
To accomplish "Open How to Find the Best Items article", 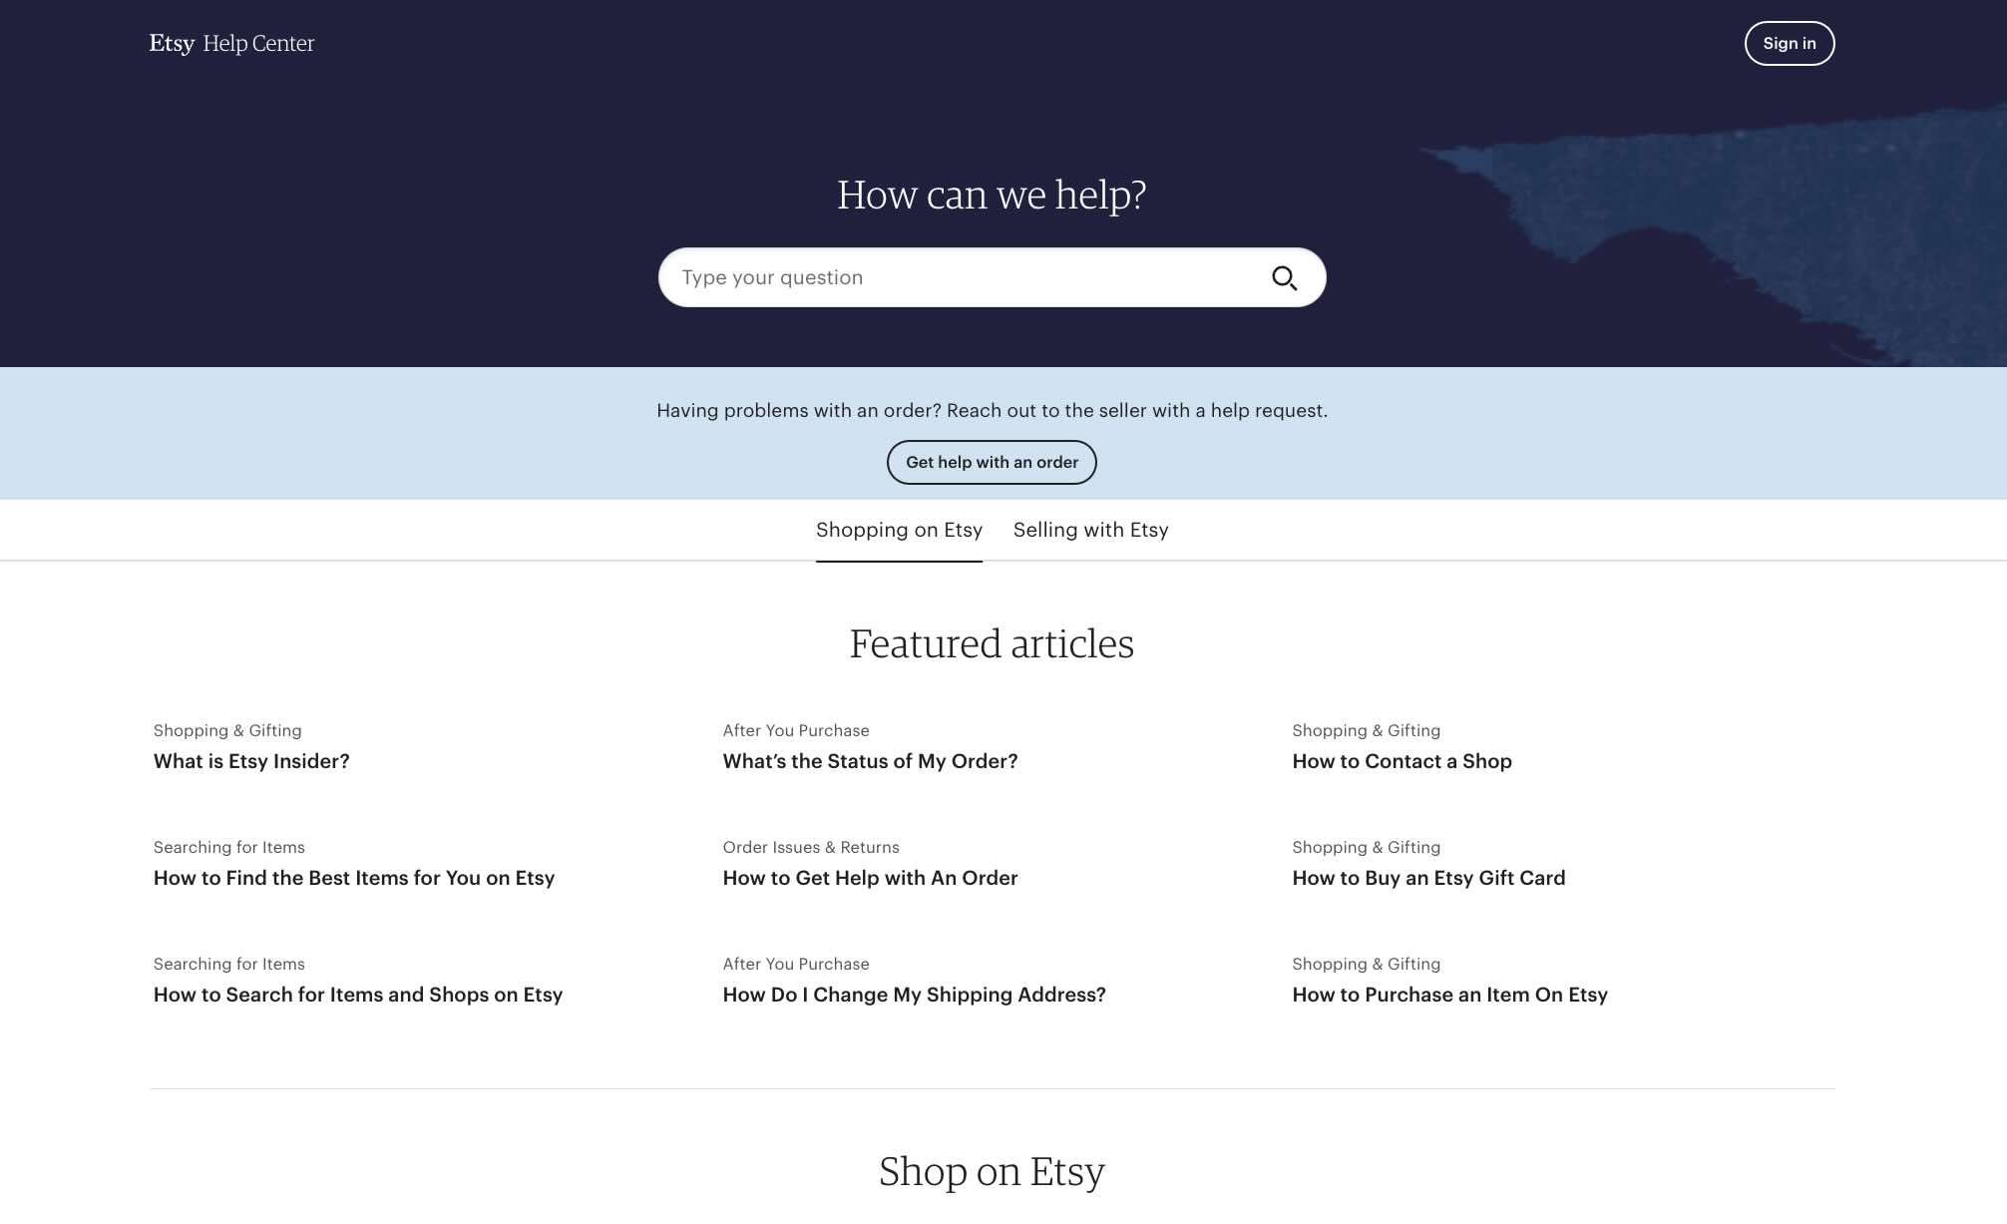I will pyautogui.click(x=354, y=878).
